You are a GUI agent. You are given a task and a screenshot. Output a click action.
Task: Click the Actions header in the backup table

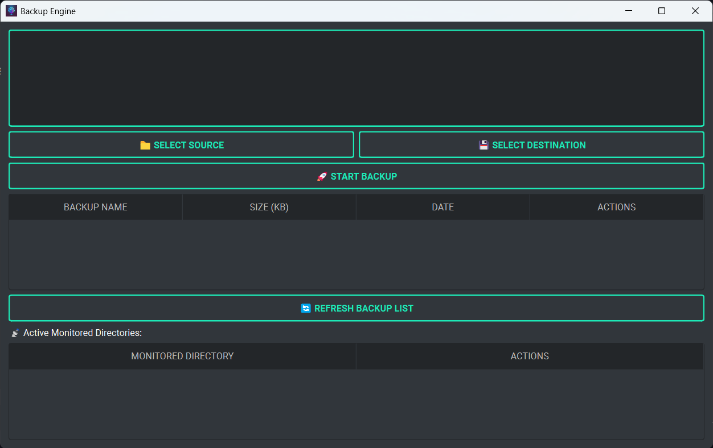(x=617, y=207)
